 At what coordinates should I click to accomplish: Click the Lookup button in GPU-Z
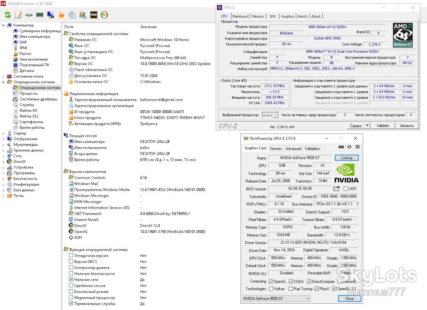coord(347,158)
